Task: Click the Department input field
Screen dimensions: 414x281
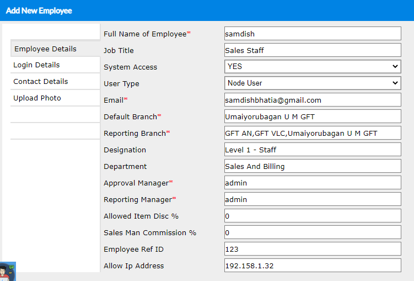Action: pyautogui.click(x=313, y=166)
